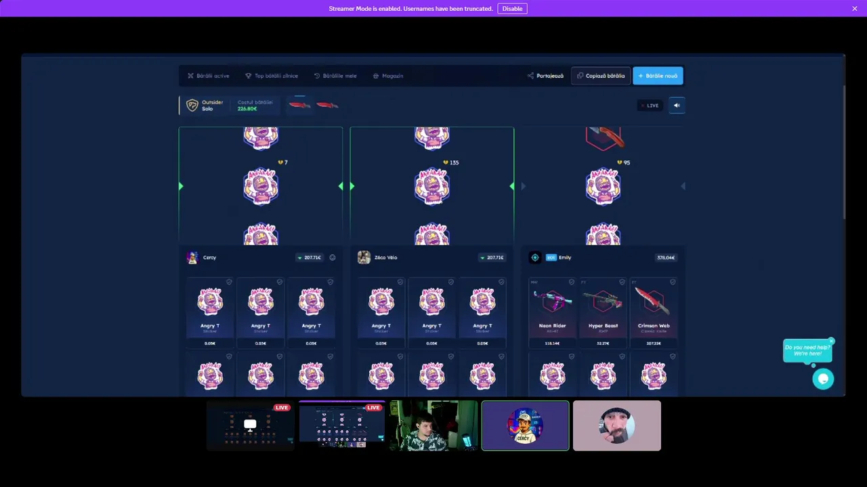Click the shield icon on the Neon Rider card
Screen dimensions: 867x487
click(571, 282)
